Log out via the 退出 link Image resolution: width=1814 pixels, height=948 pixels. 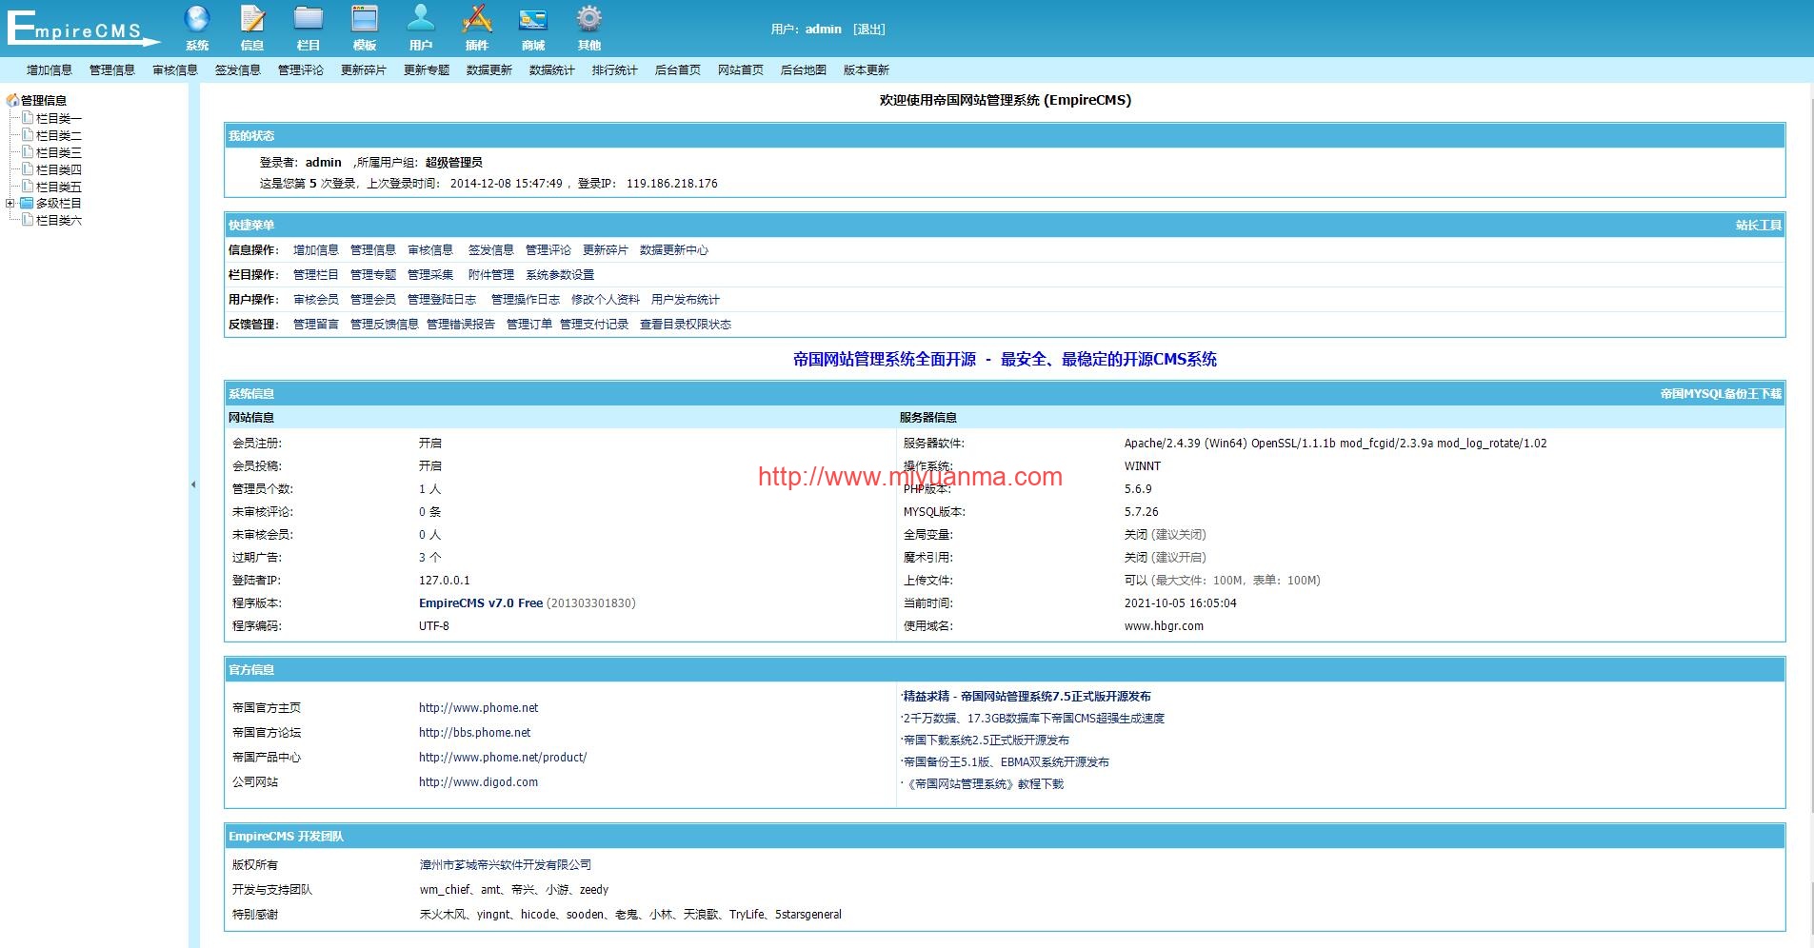[869, 30]
